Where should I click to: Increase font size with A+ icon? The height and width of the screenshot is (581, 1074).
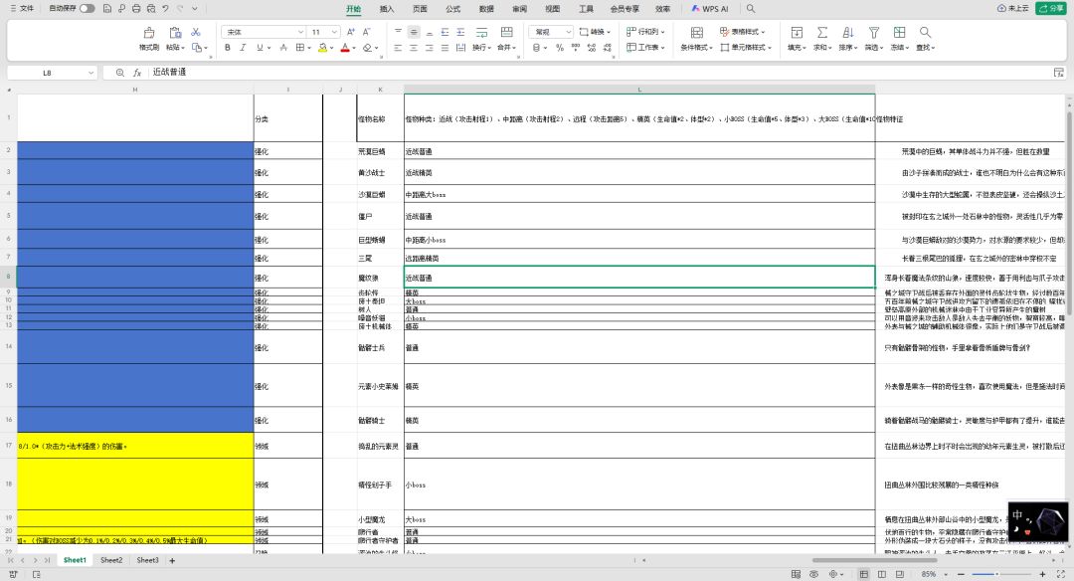(351, 32)
